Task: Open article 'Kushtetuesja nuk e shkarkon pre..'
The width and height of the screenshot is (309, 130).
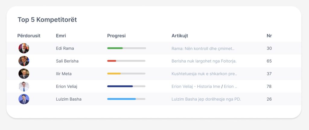Action: pos(204,74)
